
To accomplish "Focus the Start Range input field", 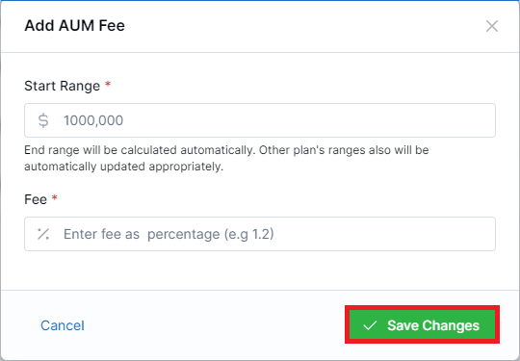I will [x=260, y=120].
